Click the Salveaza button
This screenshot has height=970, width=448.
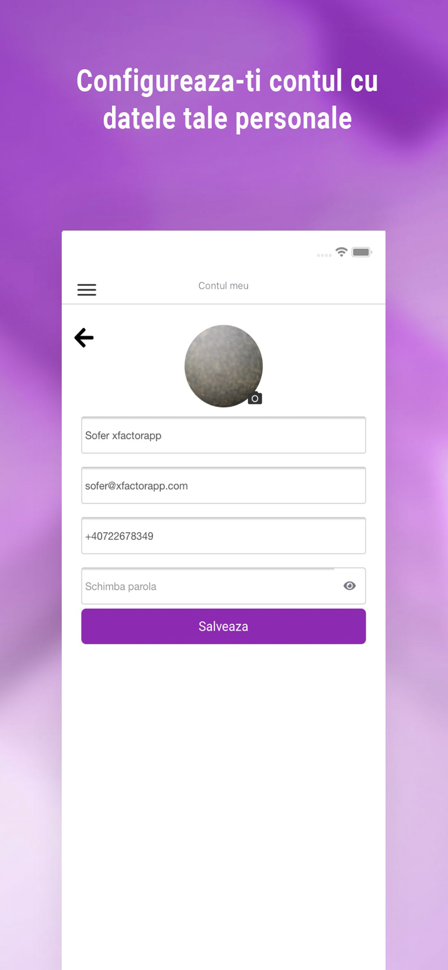(224, 626)
